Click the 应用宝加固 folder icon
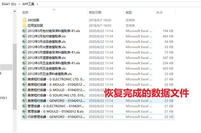The width and height of the screenshot is (201, 133). point(24,26)
